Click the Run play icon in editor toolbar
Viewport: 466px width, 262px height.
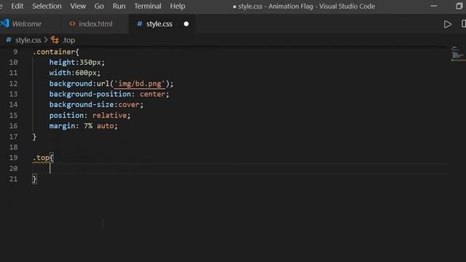[x=447, y=24]
